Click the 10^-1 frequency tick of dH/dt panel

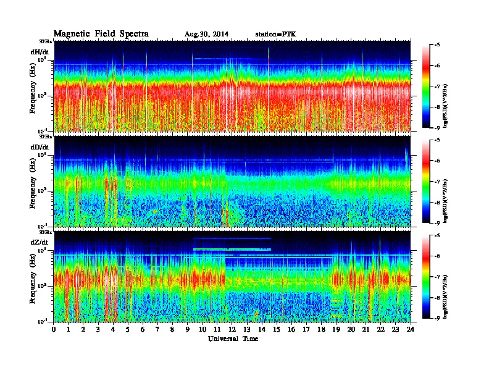pyautogui.click(x=42, y=130)
